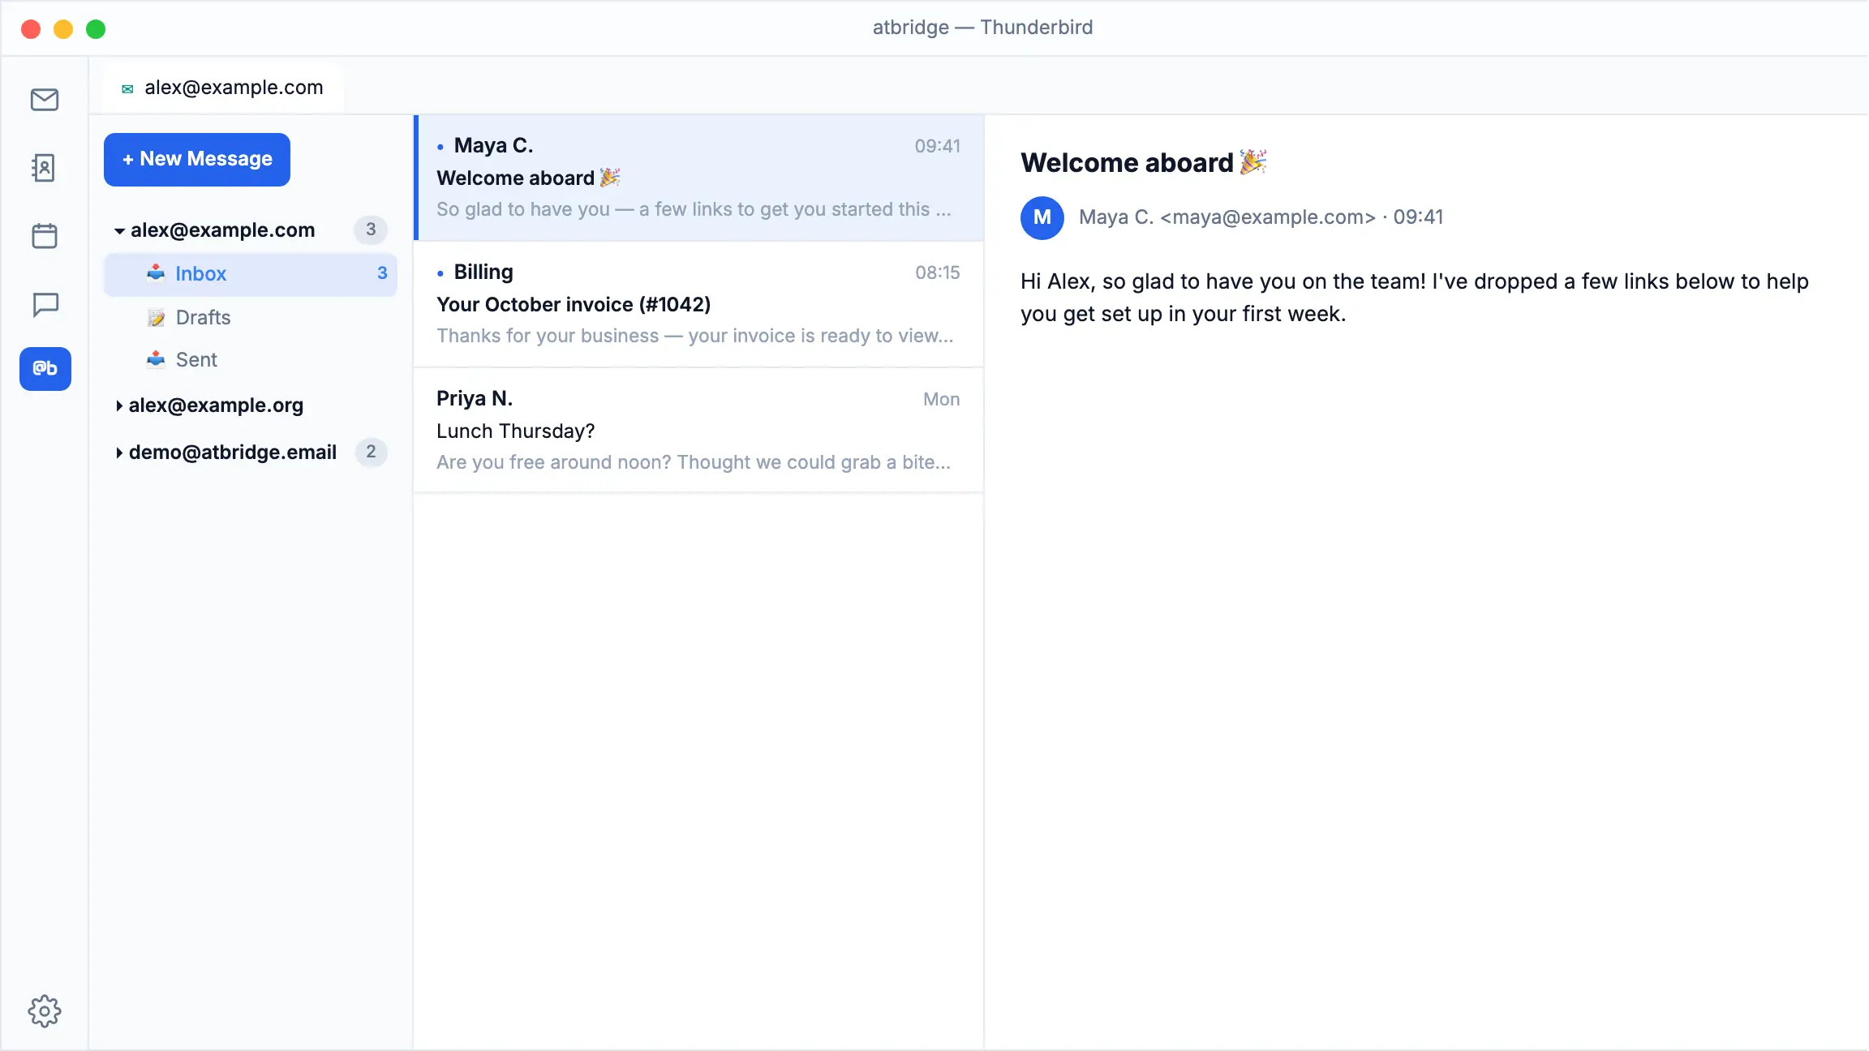The height and width of the screenshot is (1051, 1869).
Task: Click the Mon date on Priya's message
Action: [941, 399]
